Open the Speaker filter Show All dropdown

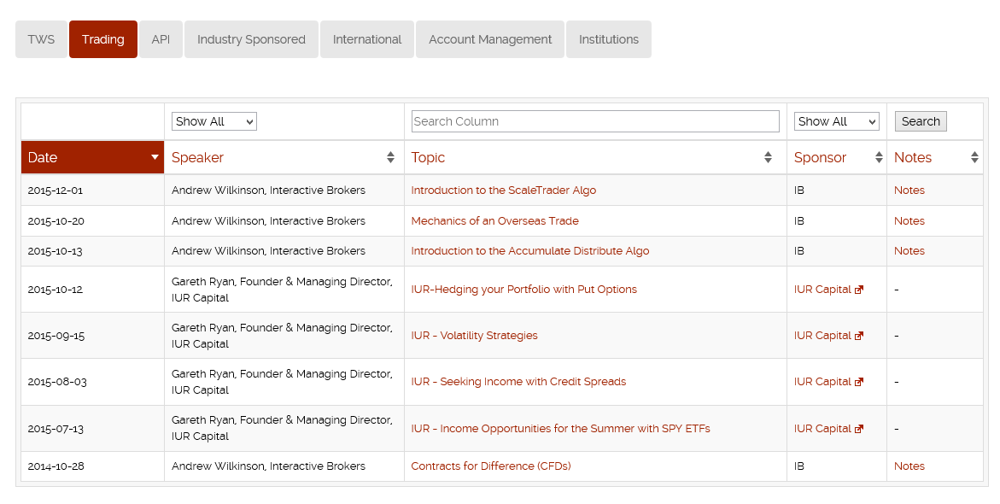(213, 121)
